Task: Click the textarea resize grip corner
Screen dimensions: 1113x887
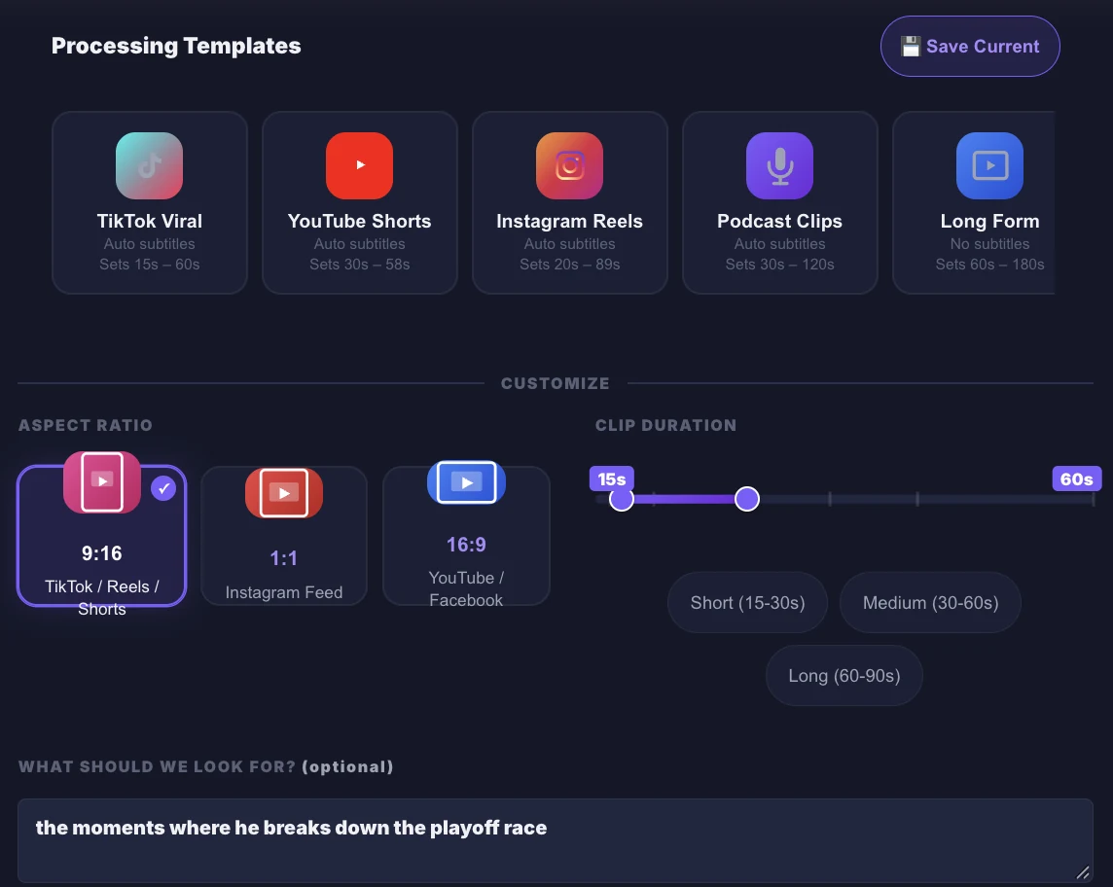Action: pos(1083,872)
